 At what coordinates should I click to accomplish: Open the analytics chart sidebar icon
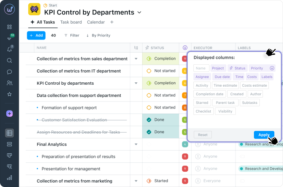pos(9,178)
